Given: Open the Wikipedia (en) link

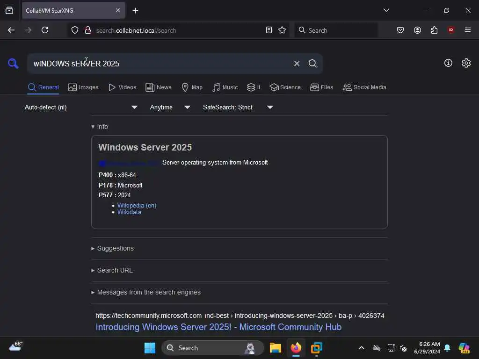Looking at the screenshot, I should [x=137, y=205].
